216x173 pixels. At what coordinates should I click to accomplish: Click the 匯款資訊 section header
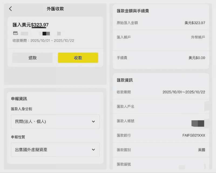tap(124, 80)
